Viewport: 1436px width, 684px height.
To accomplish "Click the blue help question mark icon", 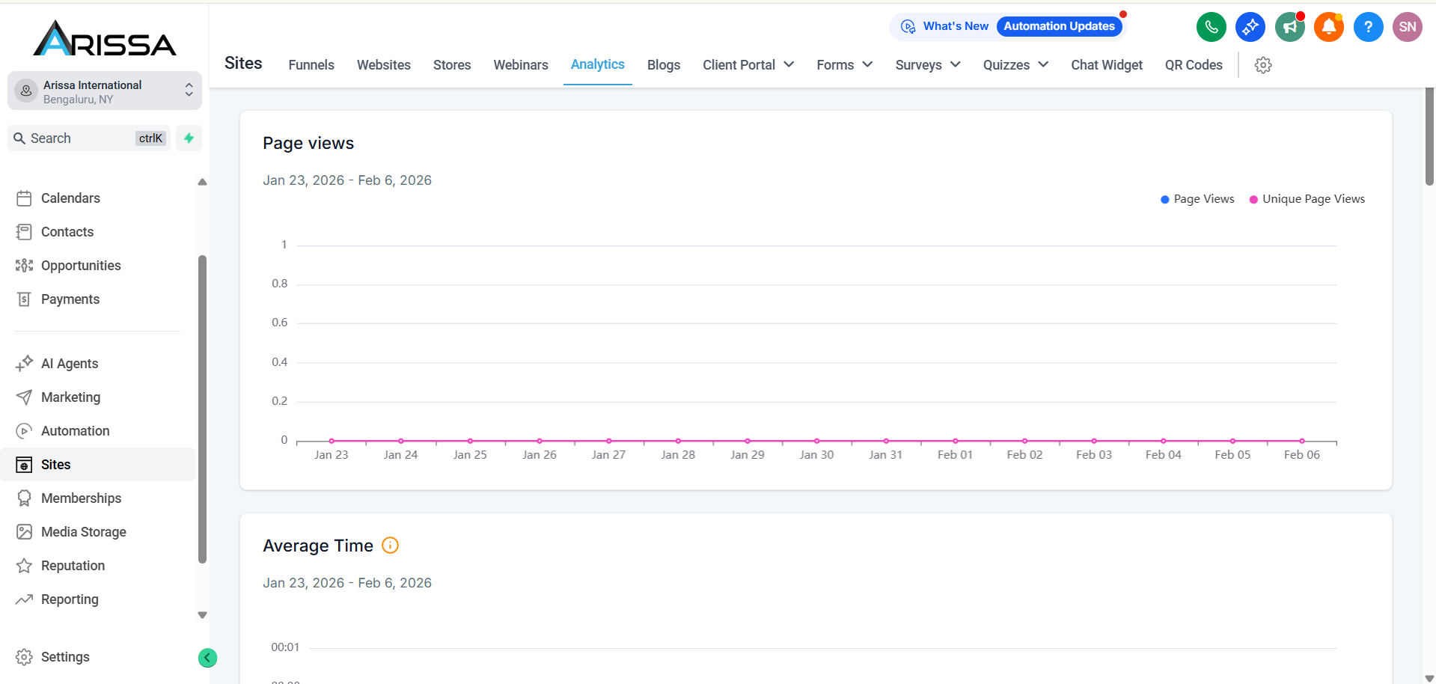I will (1368, 28).
